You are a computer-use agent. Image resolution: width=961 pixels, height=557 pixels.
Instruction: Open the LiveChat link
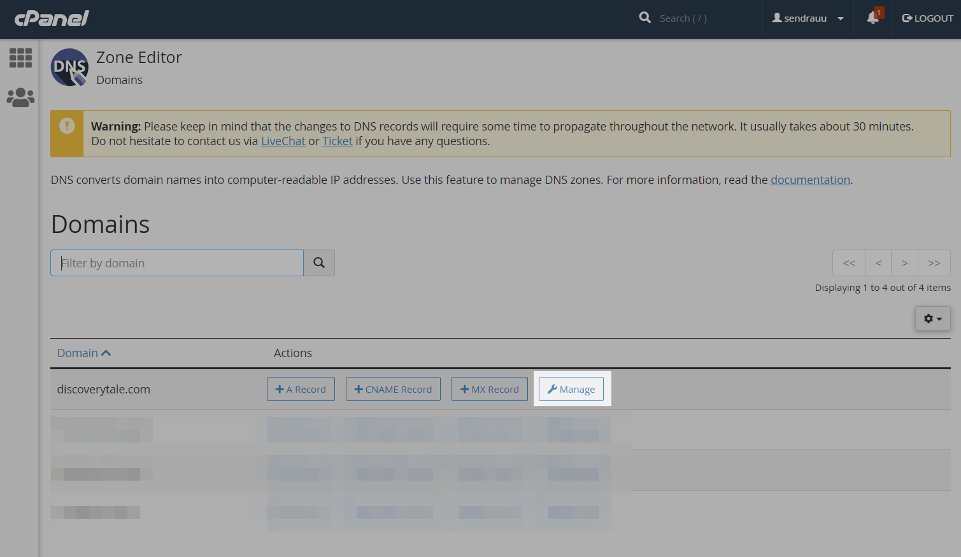283,141
